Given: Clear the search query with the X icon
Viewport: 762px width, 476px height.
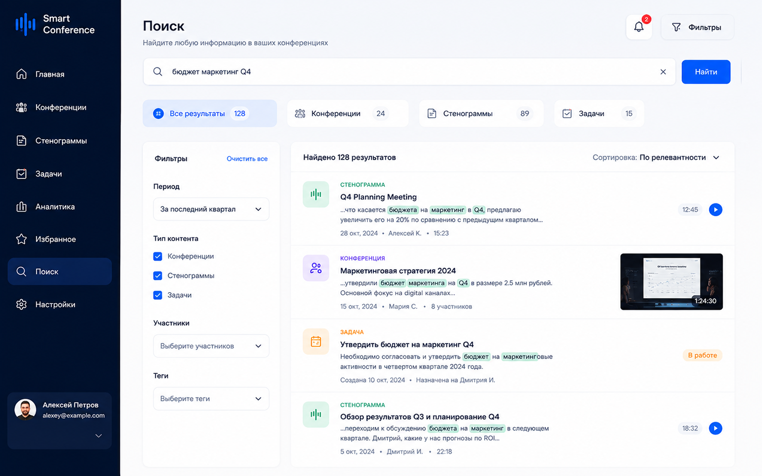Looking at the screenshot, I should click(x=663, y=71).
